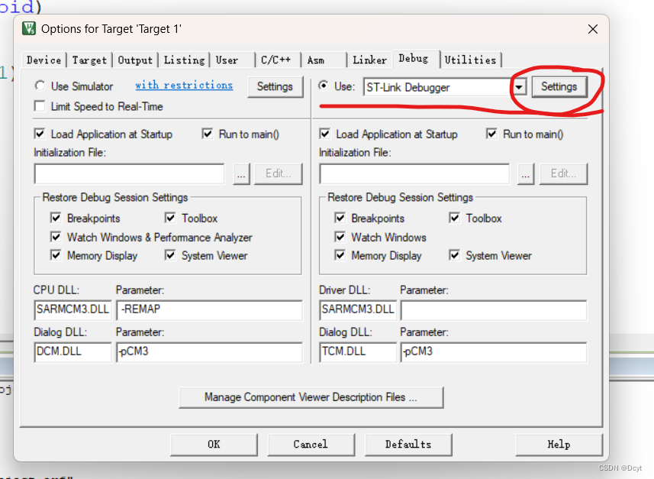Viewport: 654px width, 479px height.
Task: Open the 'with restrictions' link
Action: [184, 86]
